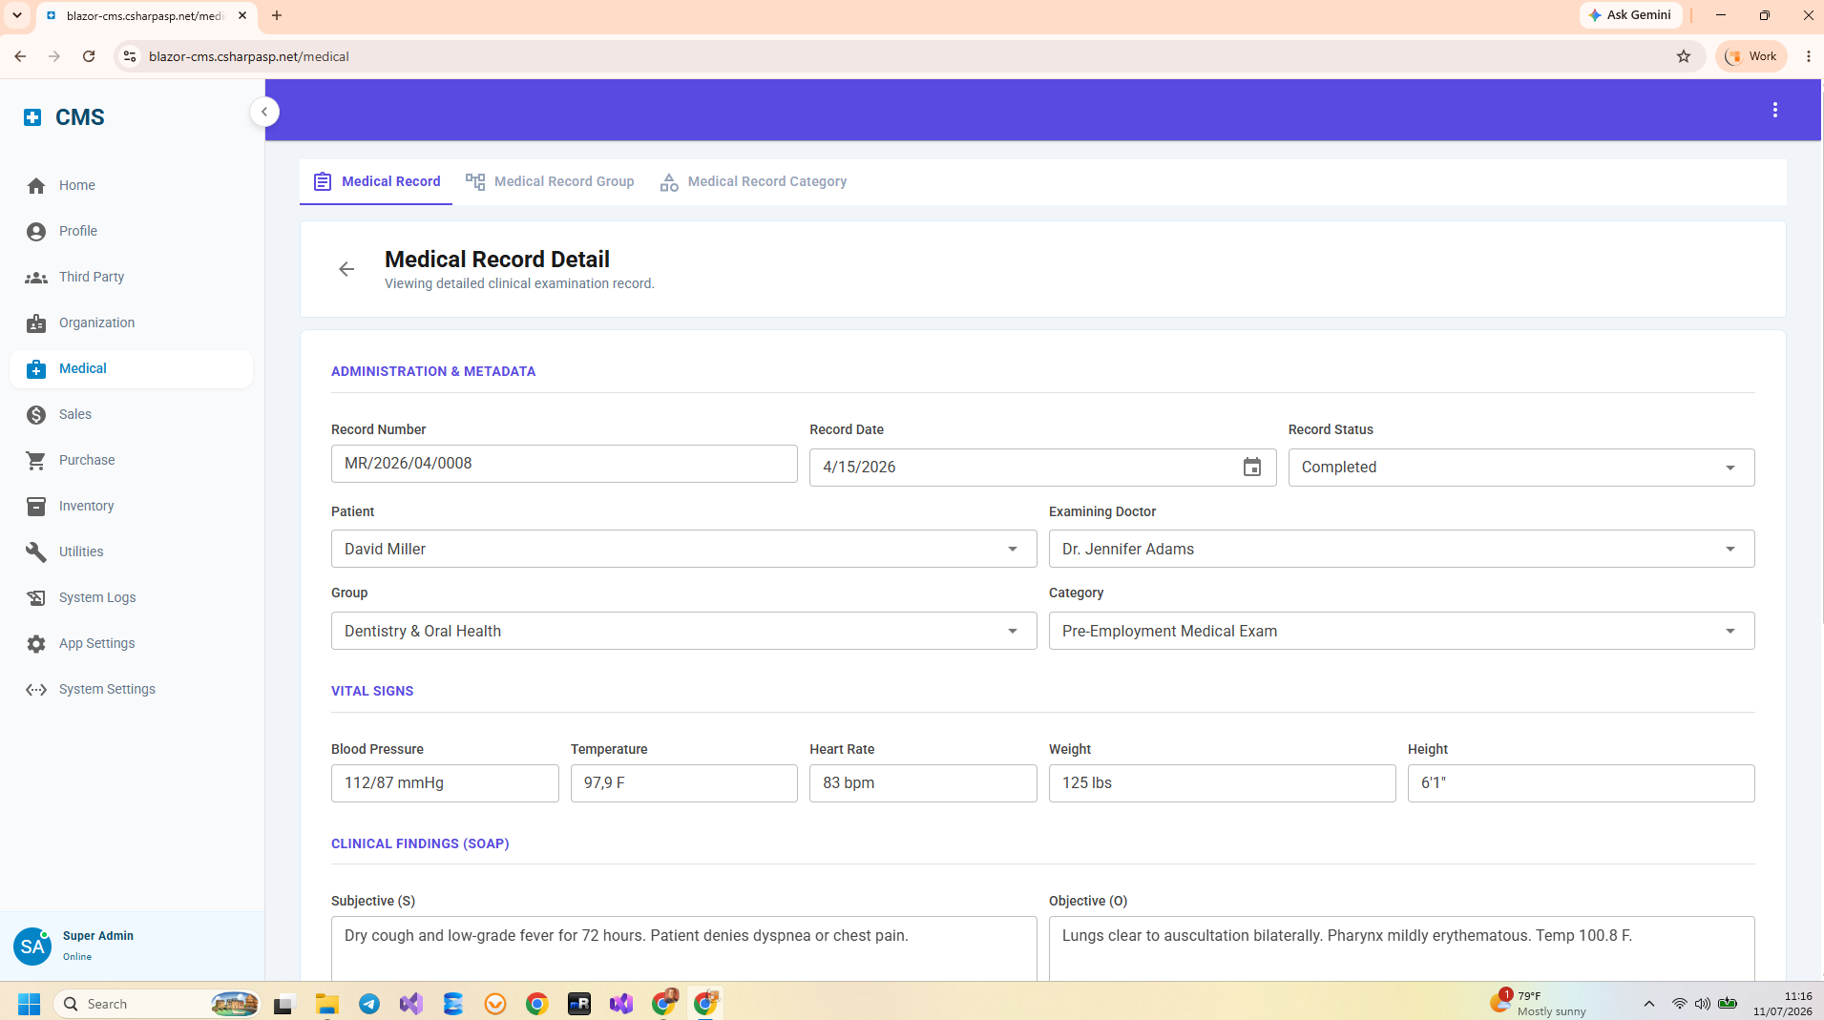Click the ADMINISTRATION & METADATA heading
The width and height of the screenshot is (1824, 1020).
tap(433, 371)
